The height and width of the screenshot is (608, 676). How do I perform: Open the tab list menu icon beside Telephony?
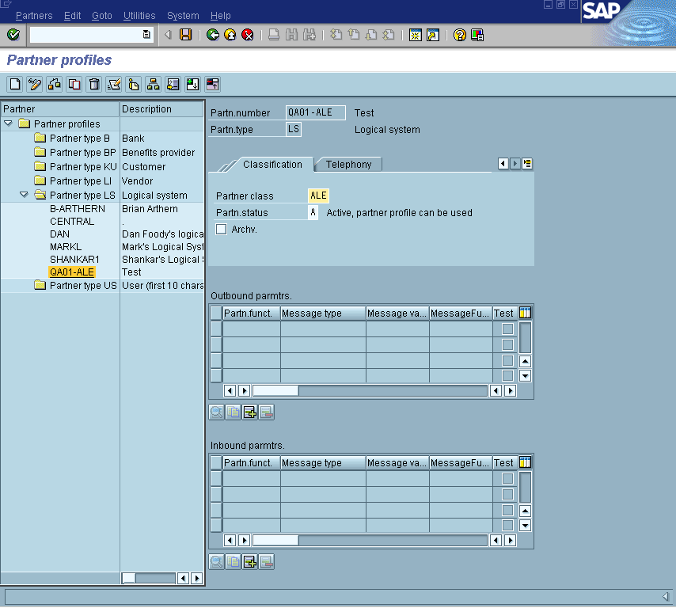527,163
